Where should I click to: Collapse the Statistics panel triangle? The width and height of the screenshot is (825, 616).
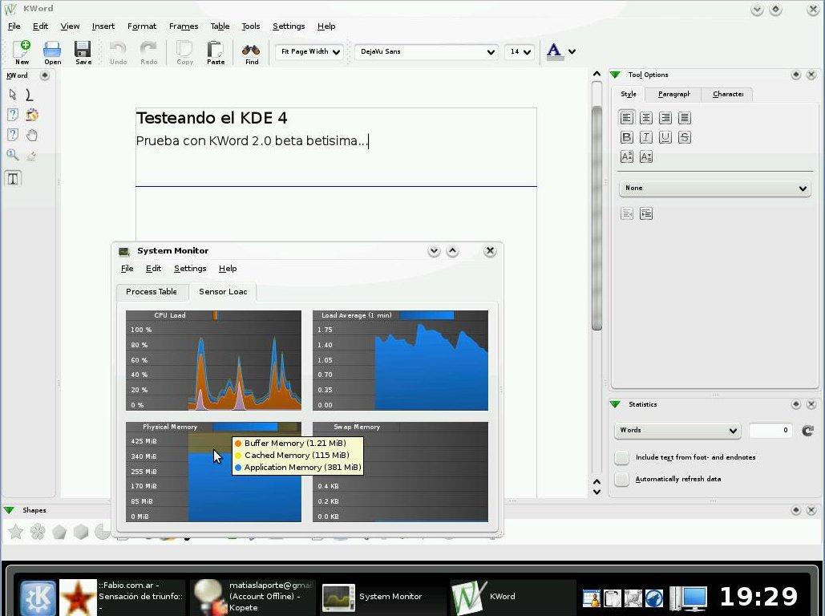615,404
